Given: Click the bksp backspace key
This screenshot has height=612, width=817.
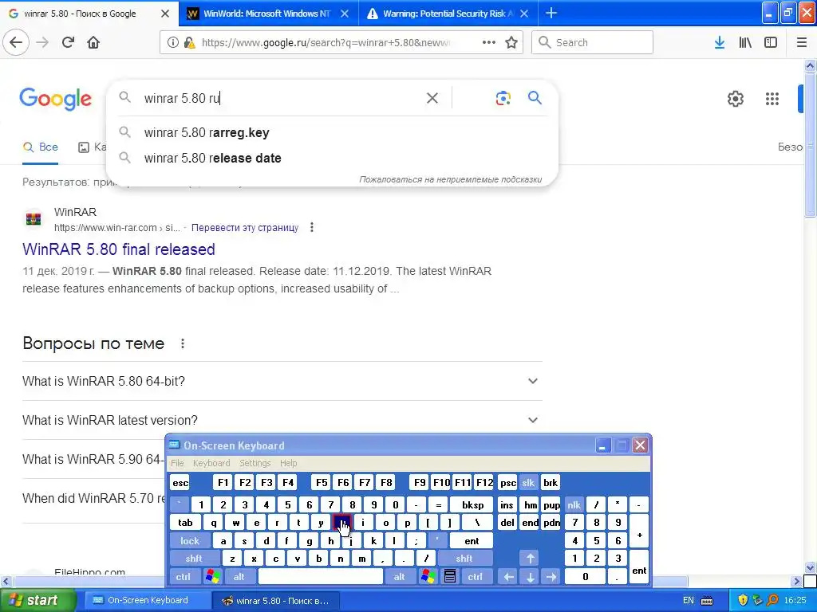Looking at the screenshot, I should tap(472, 504).
